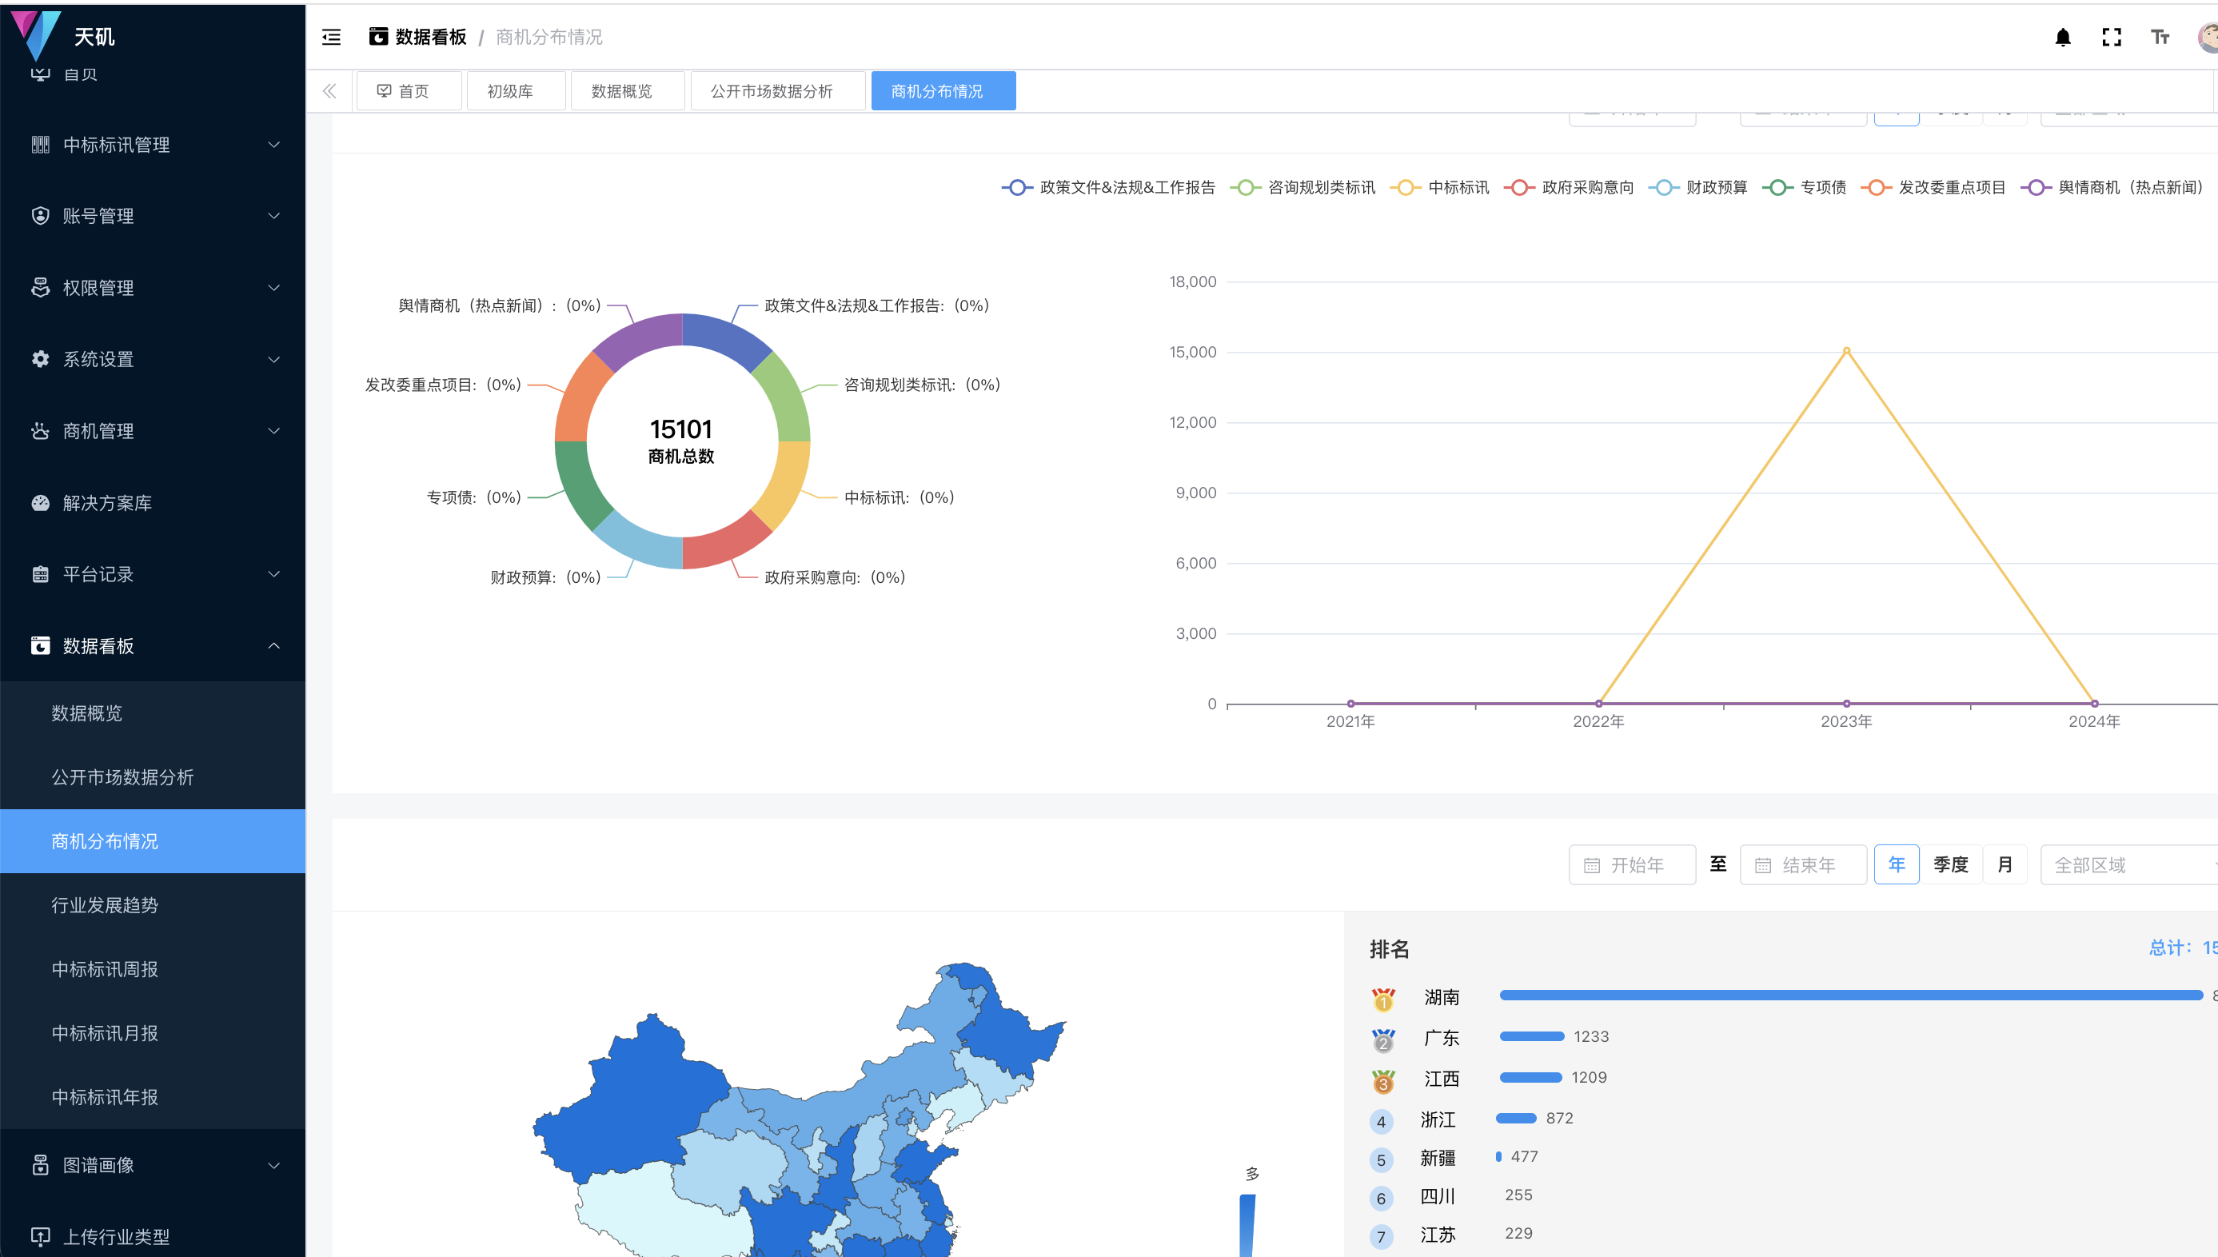Image resolution: width=2218 pixels, height=1257 pixels.
Task: Click the 开始年 date input
Action: 1632,864
